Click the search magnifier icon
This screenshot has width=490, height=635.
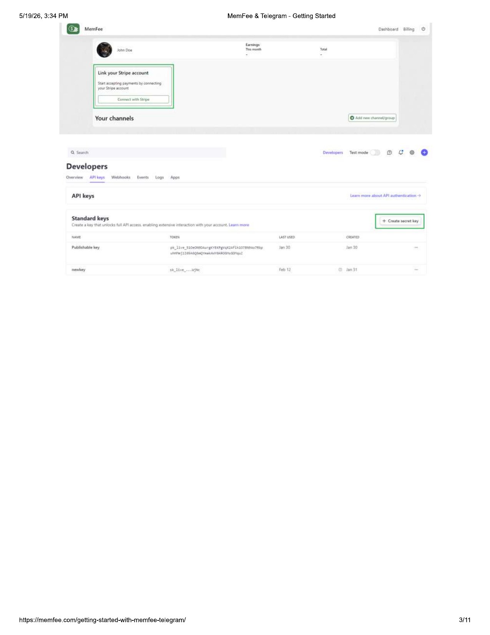click(x=72, y=152)
